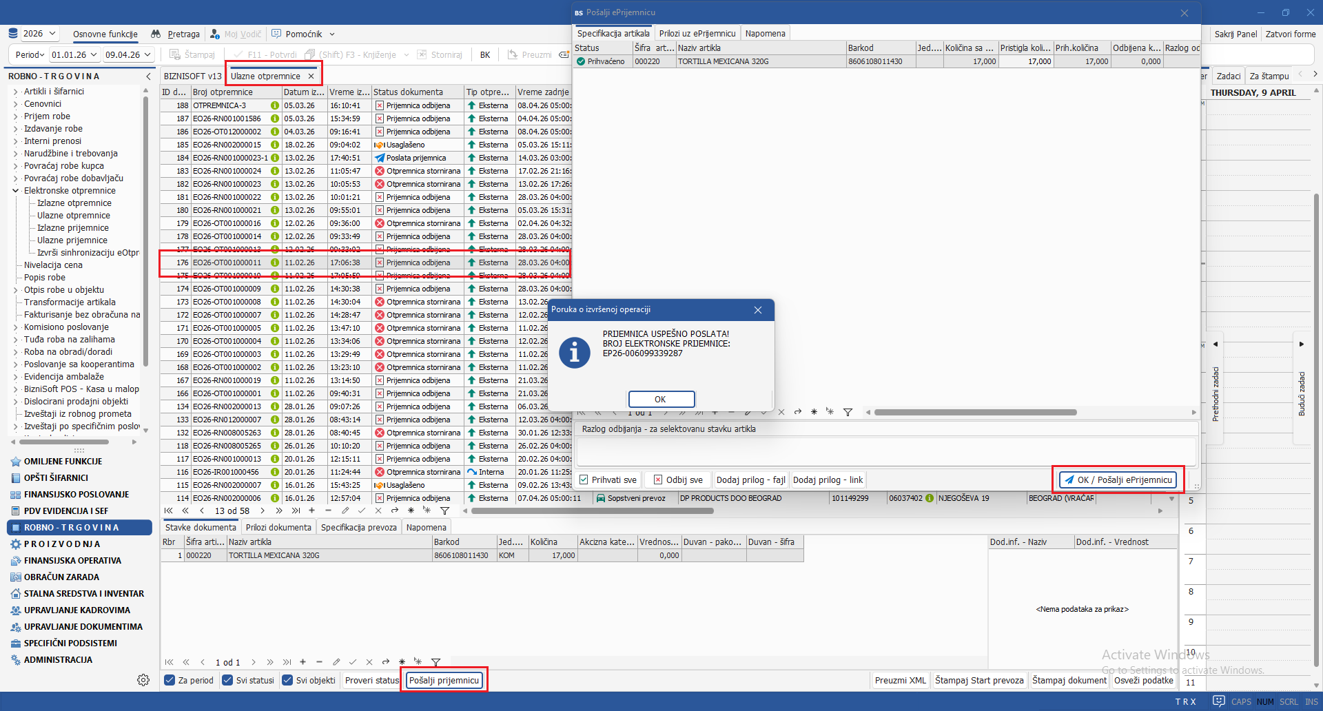Screen dimensions: 1323x711
Task: Click the Prihvati sve button
Action: 608,480
